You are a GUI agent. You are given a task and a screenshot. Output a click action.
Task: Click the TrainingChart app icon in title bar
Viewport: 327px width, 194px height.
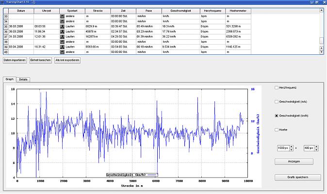(3, 2)
